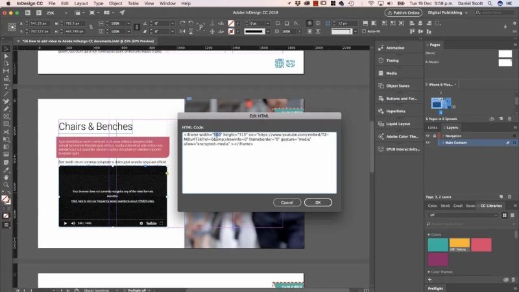Open the Window menu
Image resolution: width=519 pixels, height=292 pixels.
pos(167,3)
